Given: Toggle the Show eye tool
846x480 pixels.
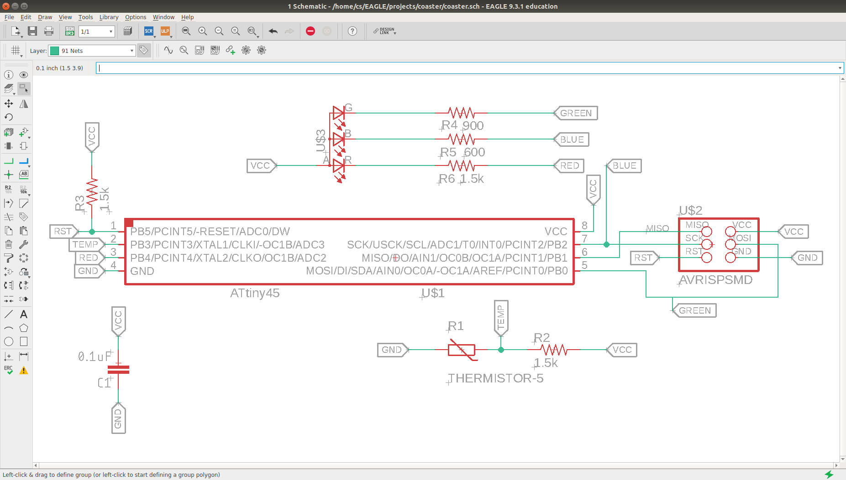Looking at the screenshot, I should 24,75.
